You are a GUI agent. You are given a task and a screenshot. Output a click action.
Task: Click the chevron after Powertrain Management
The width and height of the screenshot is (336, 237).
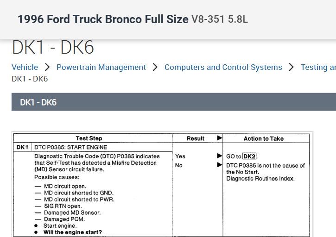[x=155, y=67]
